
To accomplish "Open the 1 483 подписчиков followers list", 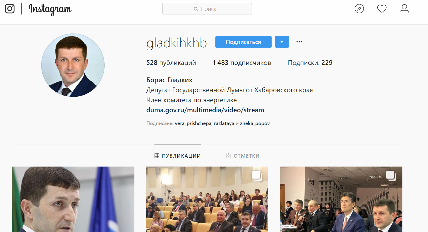I will click(242, 63).
